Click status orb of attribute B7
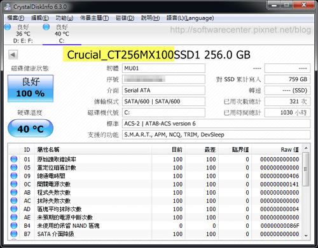Viewport: 318px width, 248px height. (x=14, y=234)
